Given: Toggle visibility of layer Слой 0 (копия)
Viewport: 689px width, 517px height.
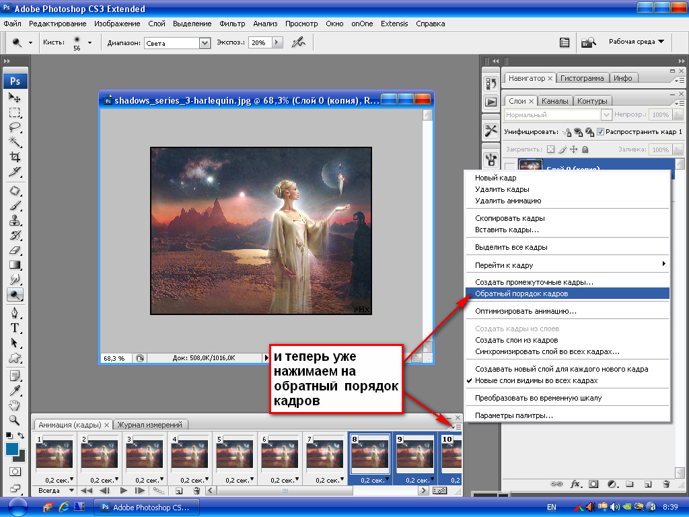Looking at the screenshot, I should 510,166.
